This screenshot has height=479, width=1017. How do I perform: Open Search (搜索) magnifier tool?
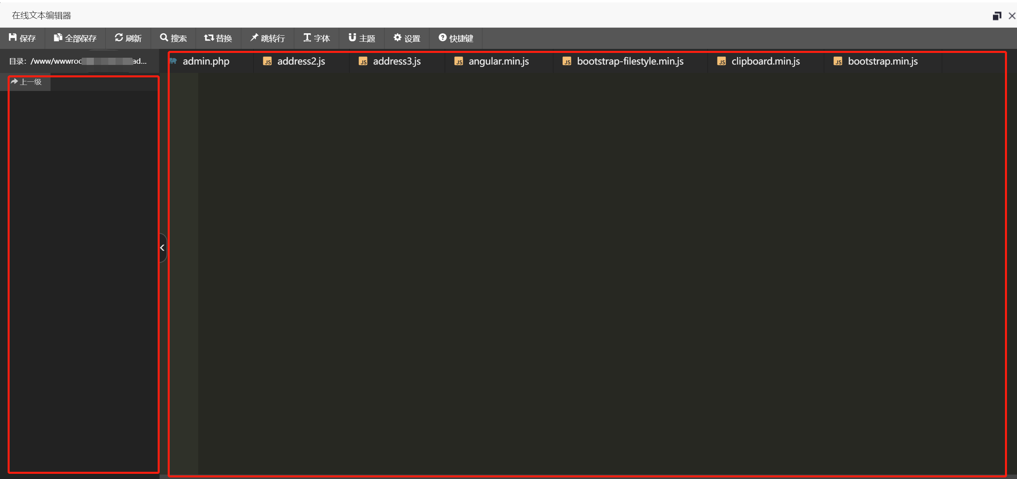tap(164, 38)
